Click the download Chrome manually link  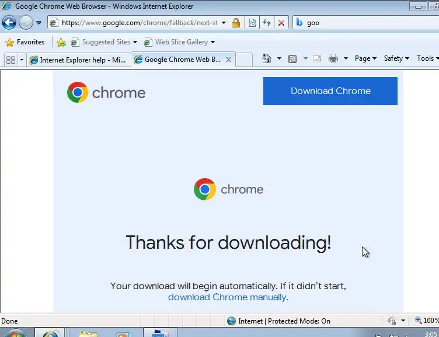coord(228,297)
